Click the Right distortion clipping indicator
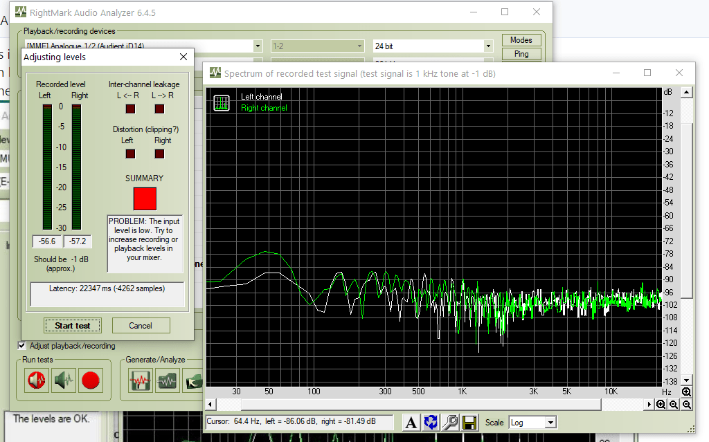Image resolution: width=709 pixels, height=442 pixels. pos(159,154)
